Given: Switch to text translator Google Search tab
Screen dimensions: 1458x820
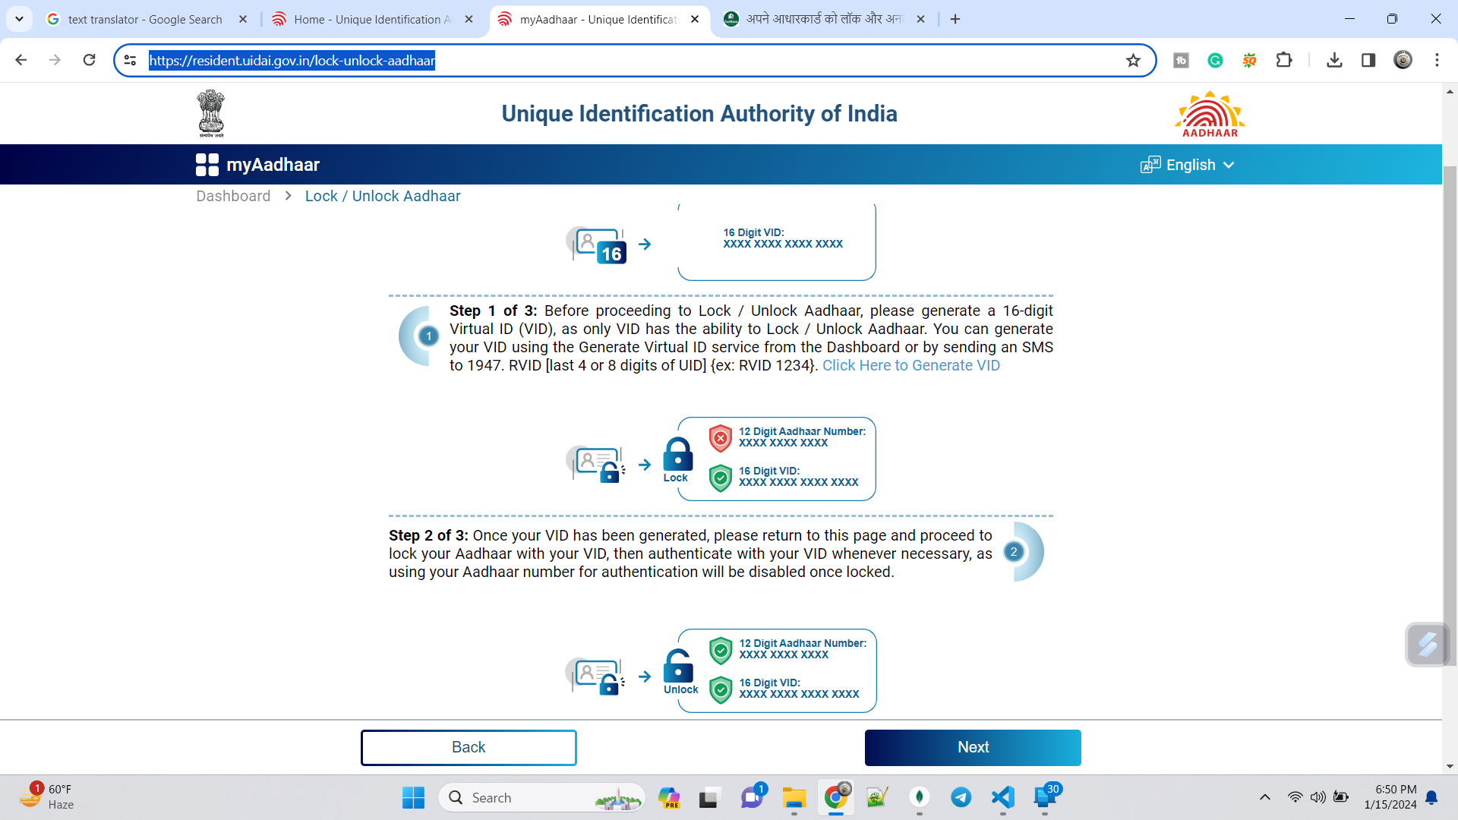Looking at the screenshot, I should point(144,19).
